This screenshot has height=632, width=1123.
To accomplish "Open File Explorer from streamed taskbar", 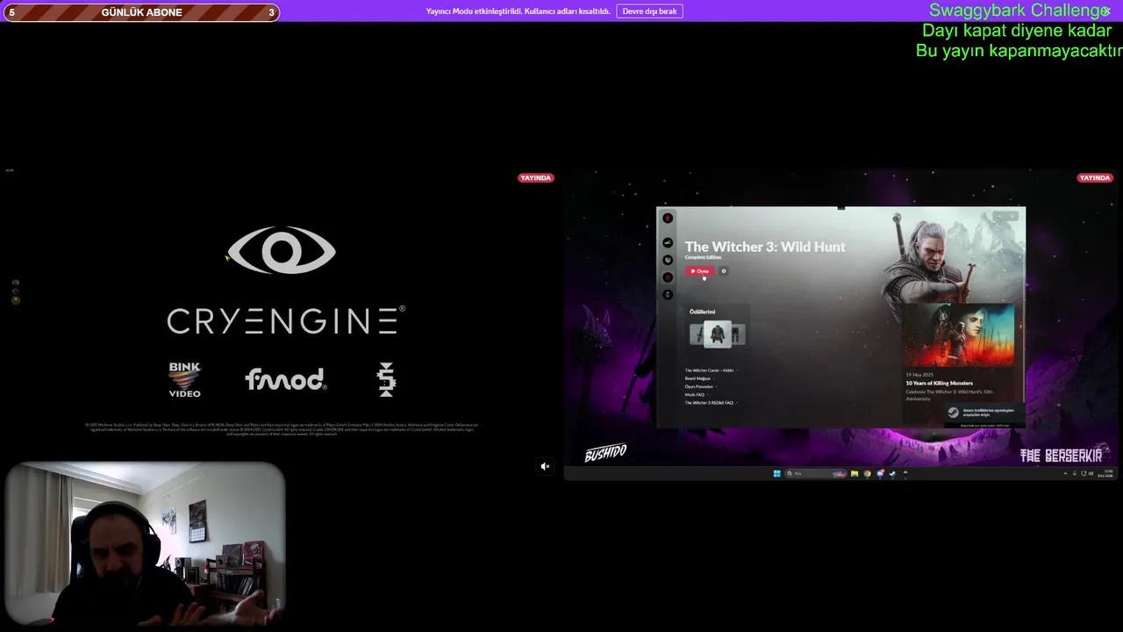I will pyautogui.click(x=855, y=474).
